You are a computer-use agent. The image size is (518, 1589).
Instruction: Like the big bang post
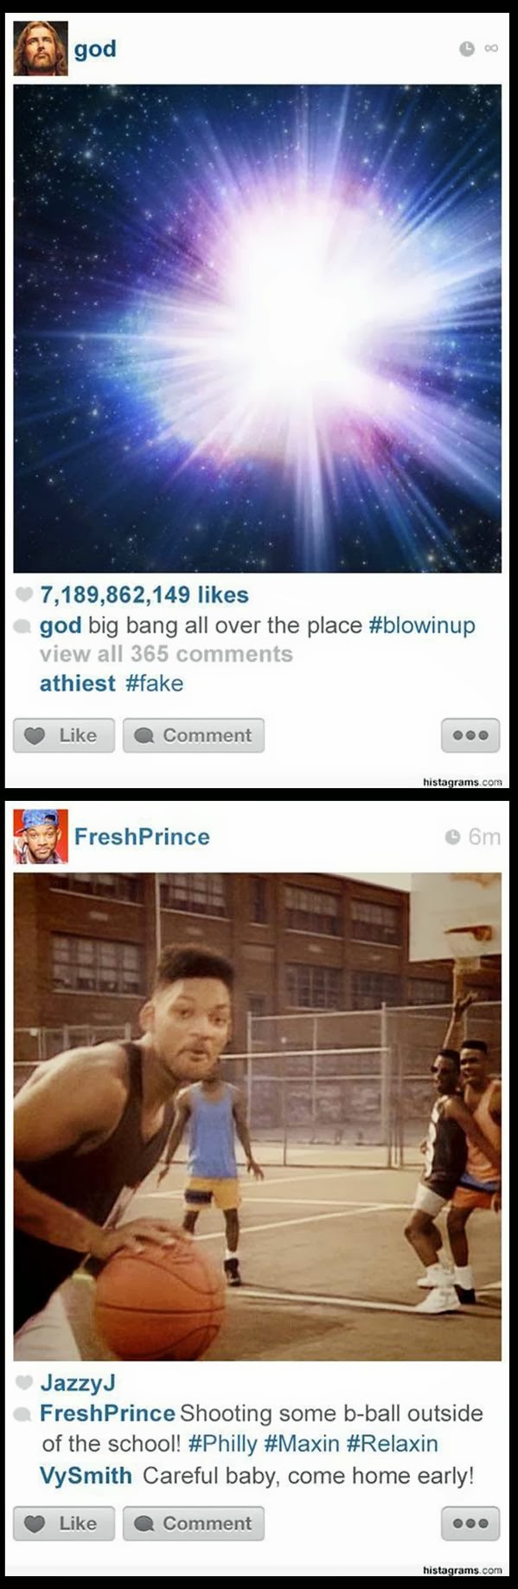[x=64, y=735]
